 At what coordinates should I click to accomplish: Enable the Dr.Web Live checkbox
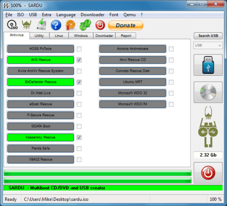click(x=79, y=93)
